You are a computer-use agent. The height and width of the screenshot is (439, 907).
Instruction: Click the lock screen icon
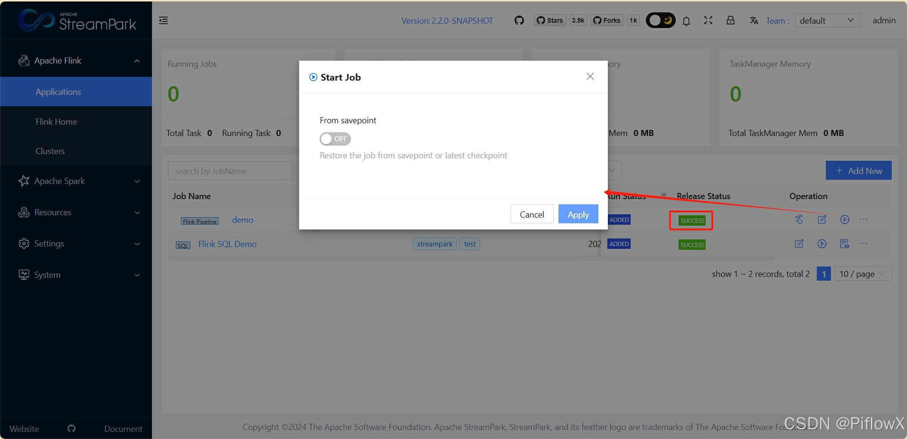pos(730,20)
